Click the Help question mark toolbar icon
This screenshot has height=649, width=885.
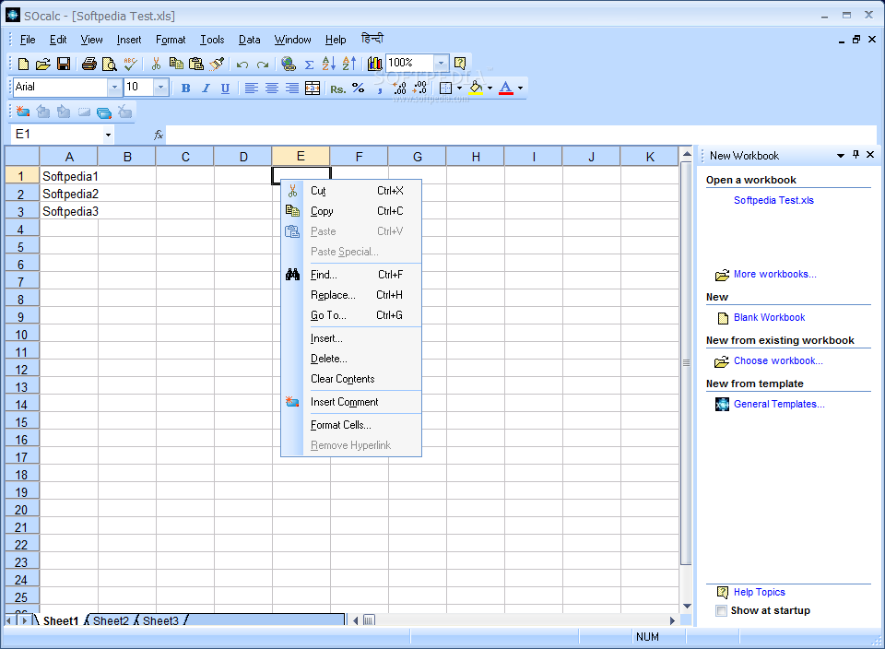coord(460,64)
